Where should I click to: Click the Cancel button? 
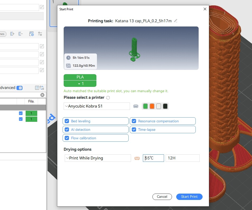[x=162, y=196]
